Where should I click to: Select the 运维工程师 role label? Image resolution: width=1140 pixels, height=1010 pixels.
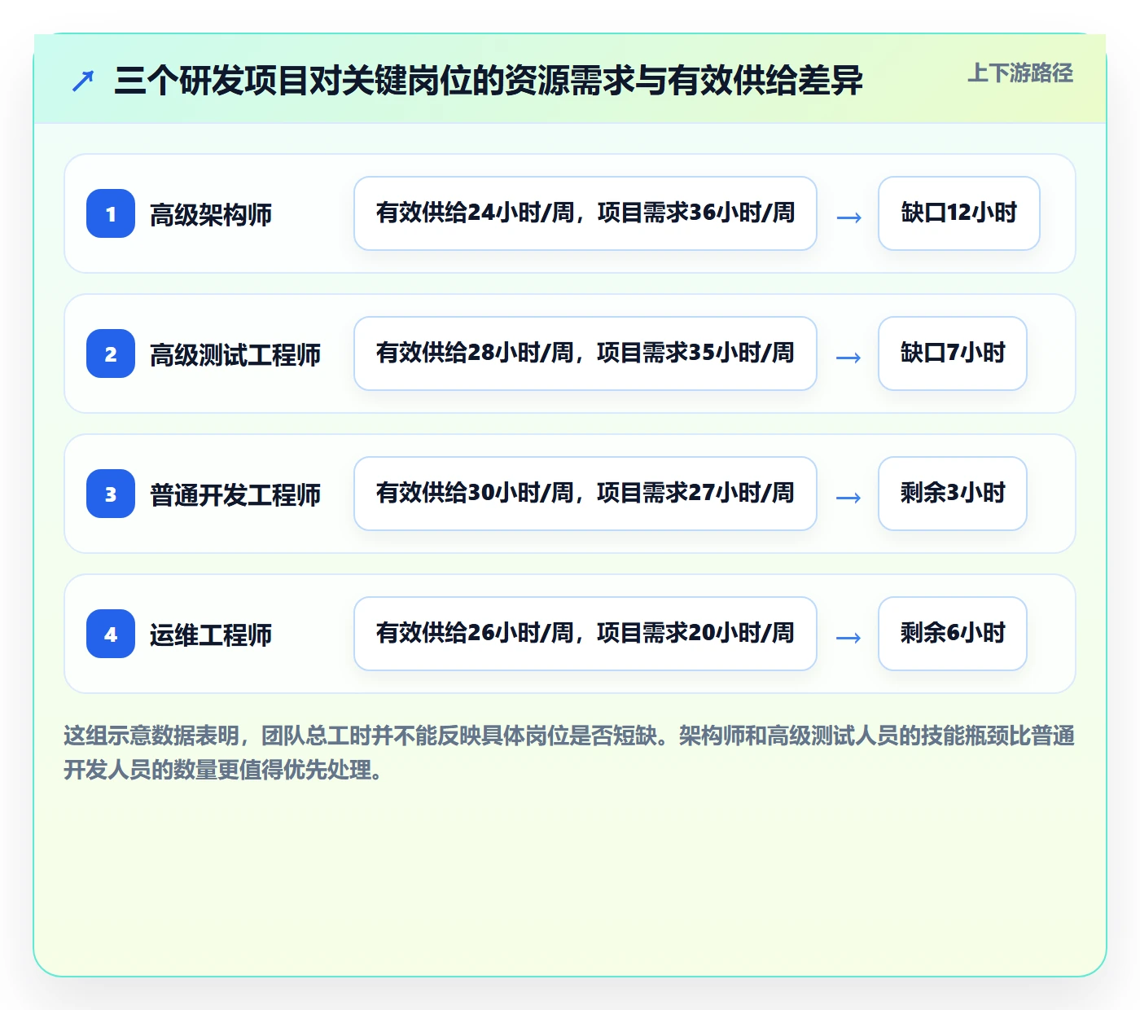[211, 635]
